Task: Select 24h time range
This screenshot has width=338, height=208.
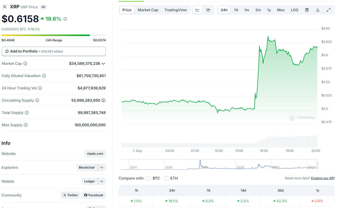Action: pos(224,10)
